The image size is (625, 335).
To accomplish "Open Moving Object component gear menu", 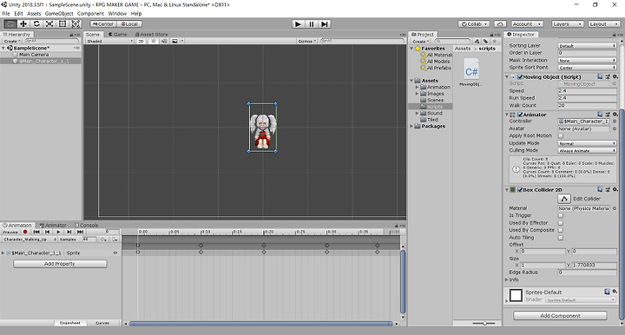I will (x=615, y=76).
